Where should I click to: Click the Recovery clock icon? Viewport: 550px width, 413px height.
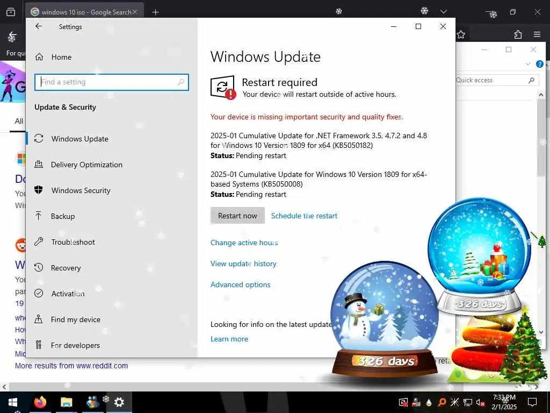[x=39, y=267]
